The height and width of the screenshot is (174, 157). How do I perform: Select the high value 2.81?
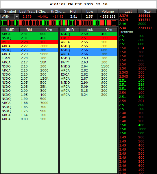pyautogui.click(x=74, y=17)
